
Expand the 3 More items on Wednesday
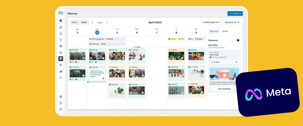click(137, 47)
